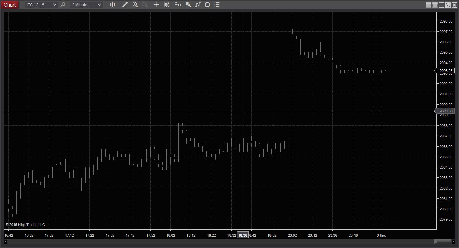Click the instrument search magnifier
Viewport: 459px width, 248px height.
[x=63, y=5]
